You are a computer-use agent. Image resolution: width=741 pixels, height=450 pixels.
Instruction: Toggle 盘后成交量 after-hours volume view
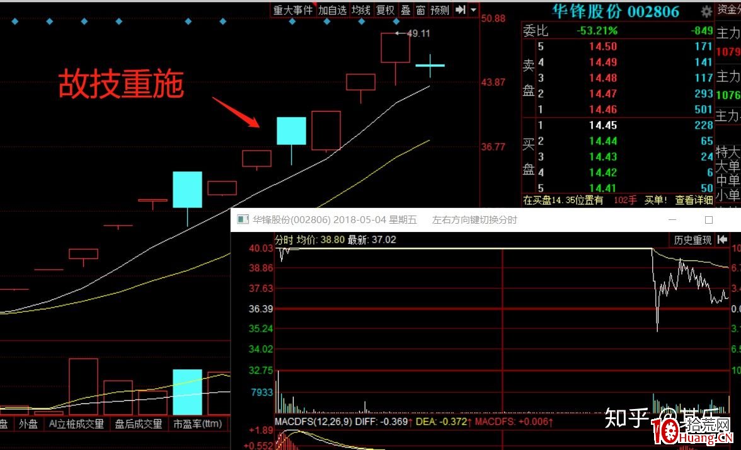point(140,424)
